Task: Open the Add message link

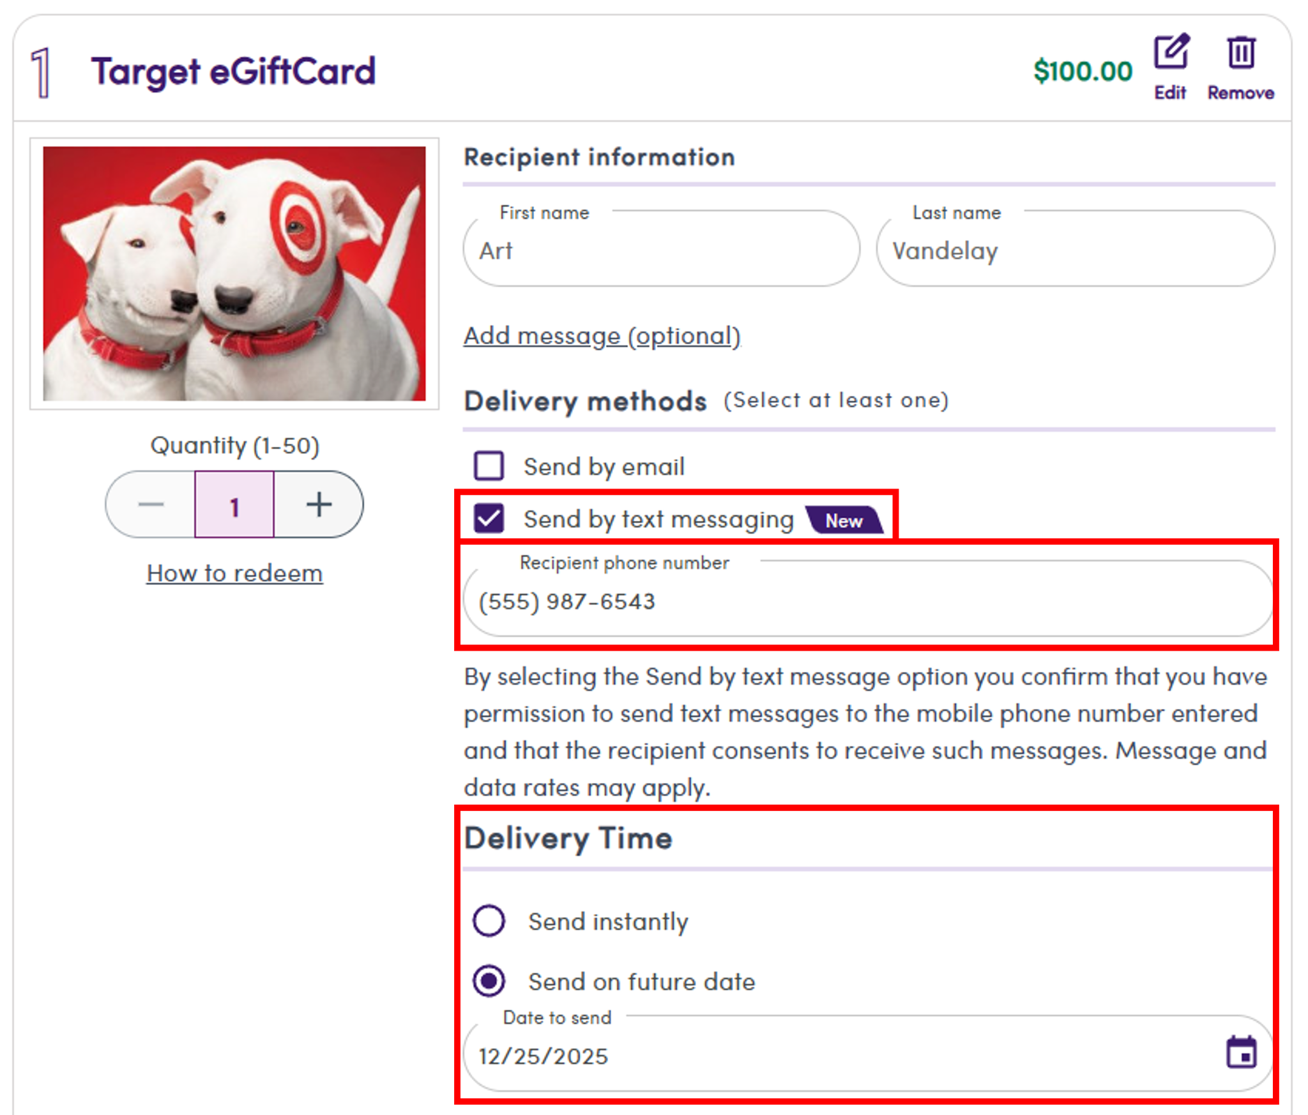Action: (x=601, y=336)
